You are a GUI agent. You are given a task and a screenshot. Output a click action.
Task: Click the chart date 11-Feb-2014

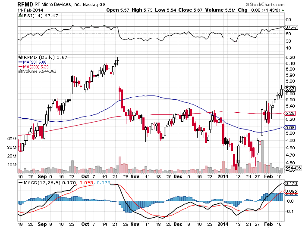pyautogui.click(x=30, y=10)
